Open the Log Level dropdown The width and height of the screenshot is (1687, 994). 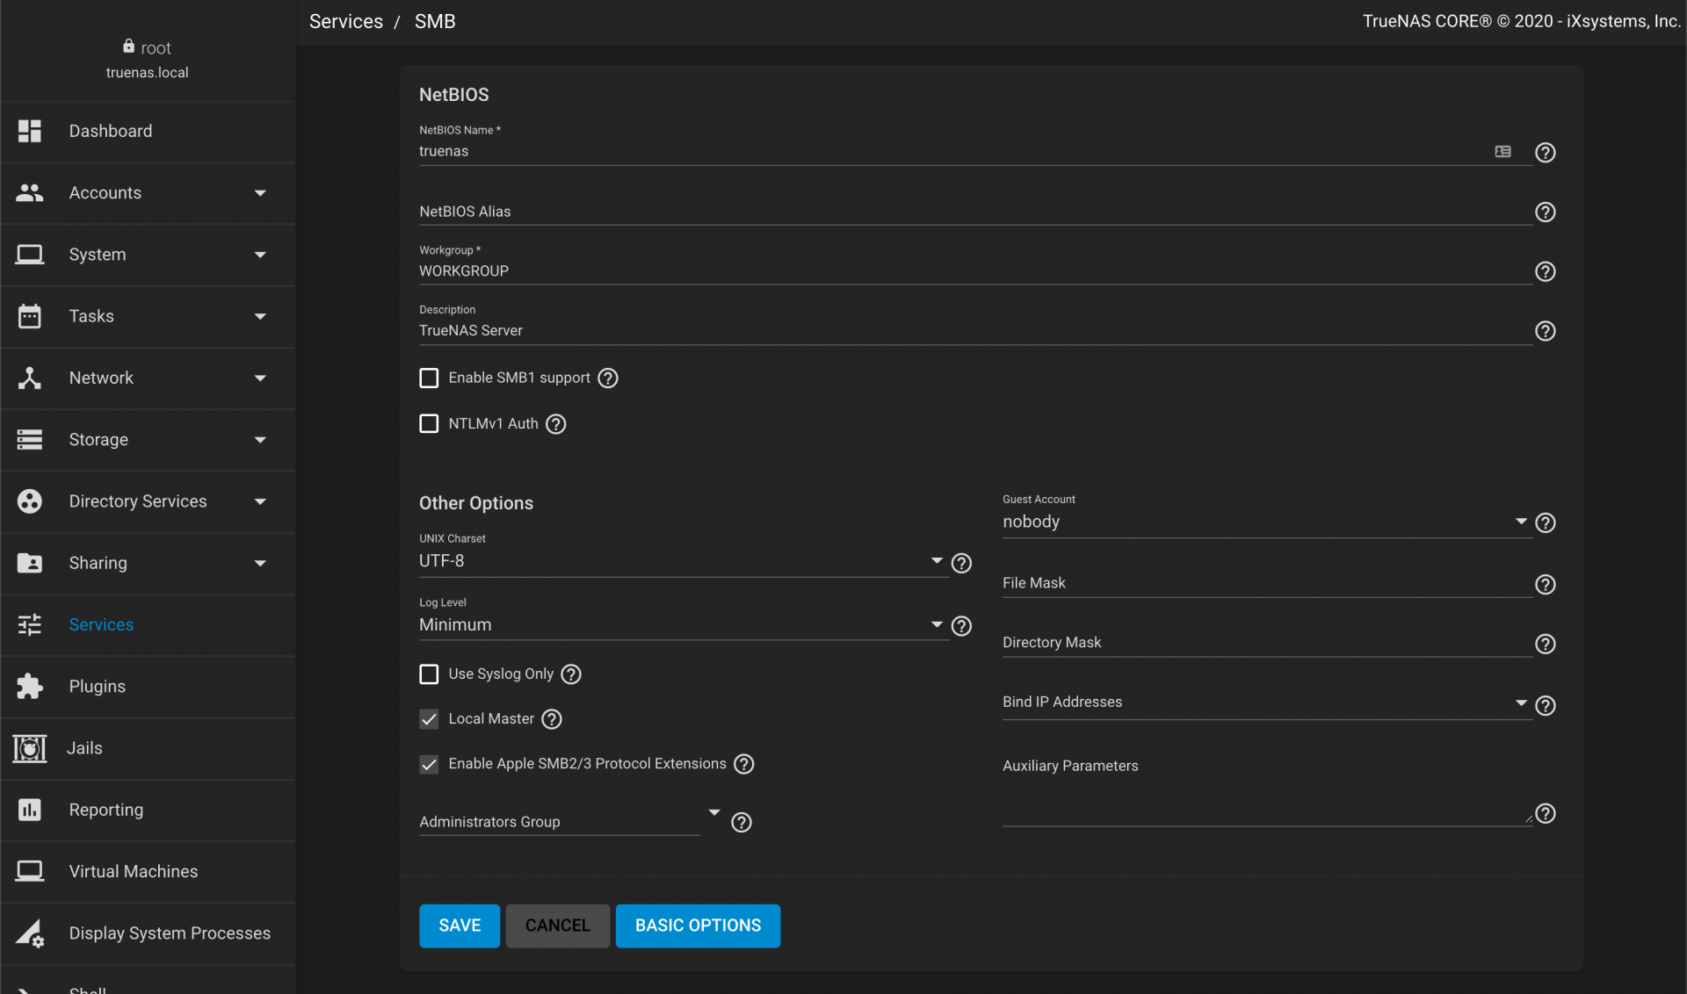click(x=683, y=624)
